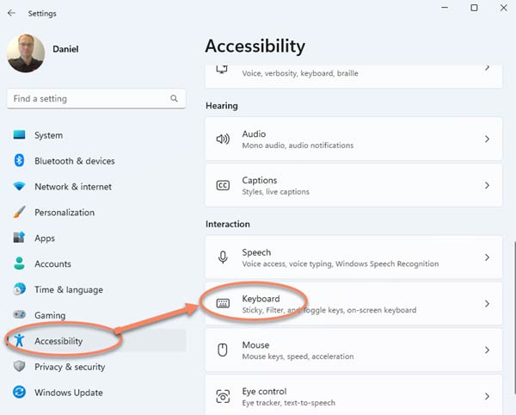Expand Audio settings via its chevron
This screenshot has width=516, height=415.
(487, 139)
